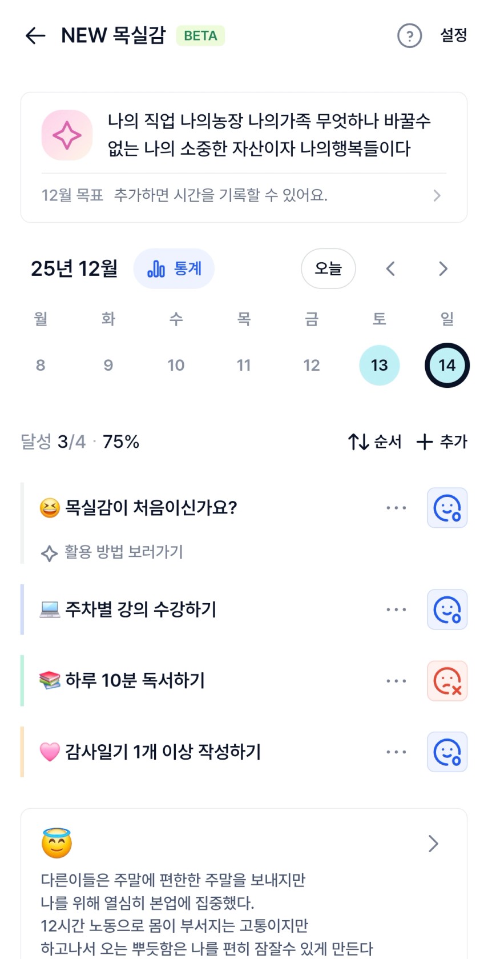Toggle the red failed face for 독서하기

(x=447, y=681)
